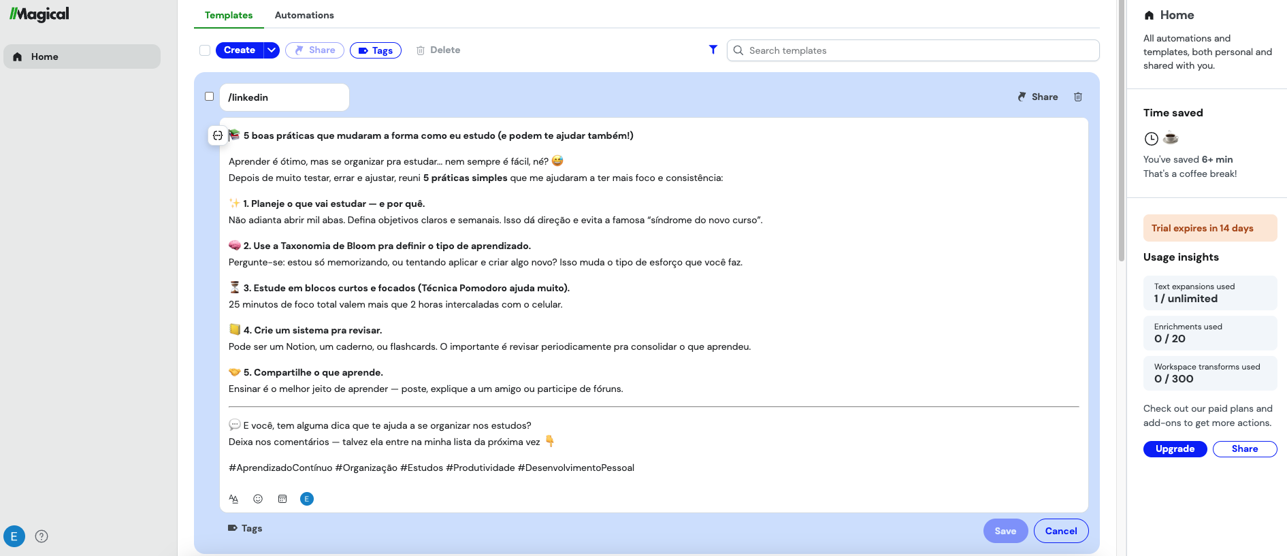1287x556 pixels.
Task: Open the user account avatar menu
Action: pyautogui.click(x=14, y=536)
